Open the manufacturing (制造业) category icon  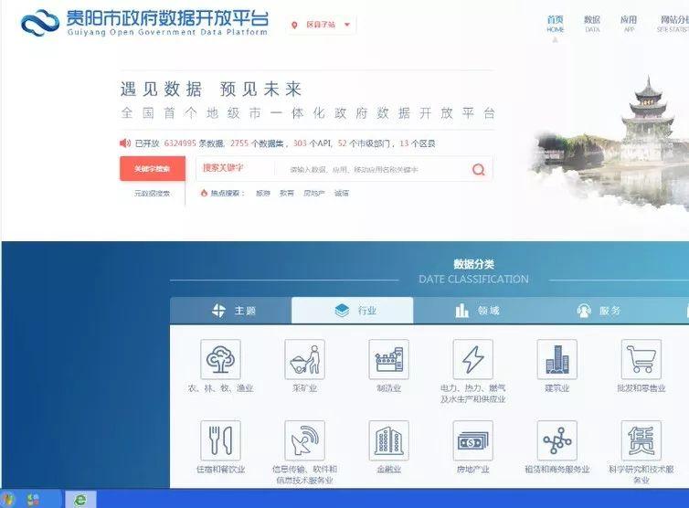click(388, 359)
